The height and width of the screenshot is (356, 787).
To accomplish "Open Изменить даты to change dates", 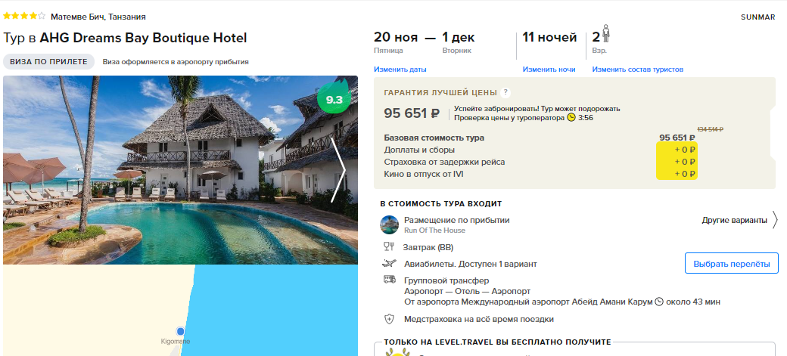I will 400,70.
